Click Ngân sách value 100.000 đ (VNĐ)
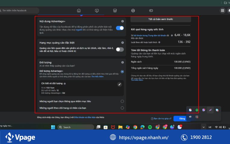The width and height of the screenshot is (230, 144). point(182,62)
